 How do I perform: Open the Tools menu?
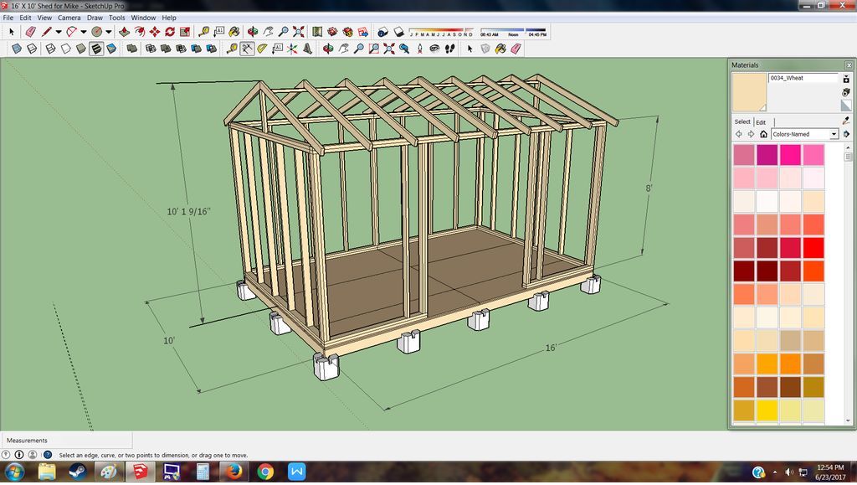click(116, 18)
